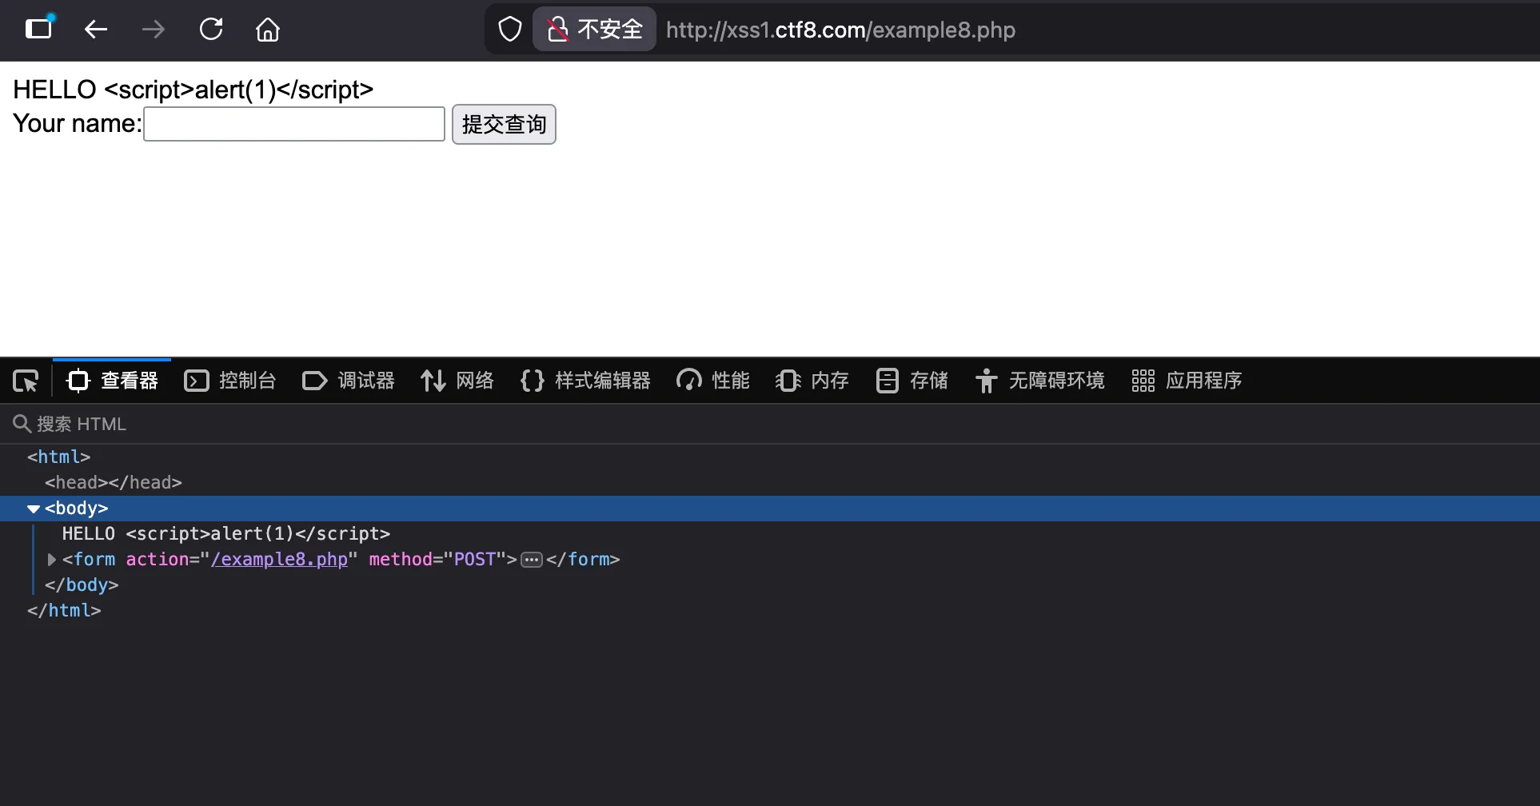Open the home page icon
Image resolution: width=1540 pixels, height=806 pixels.
pos(268,30)
